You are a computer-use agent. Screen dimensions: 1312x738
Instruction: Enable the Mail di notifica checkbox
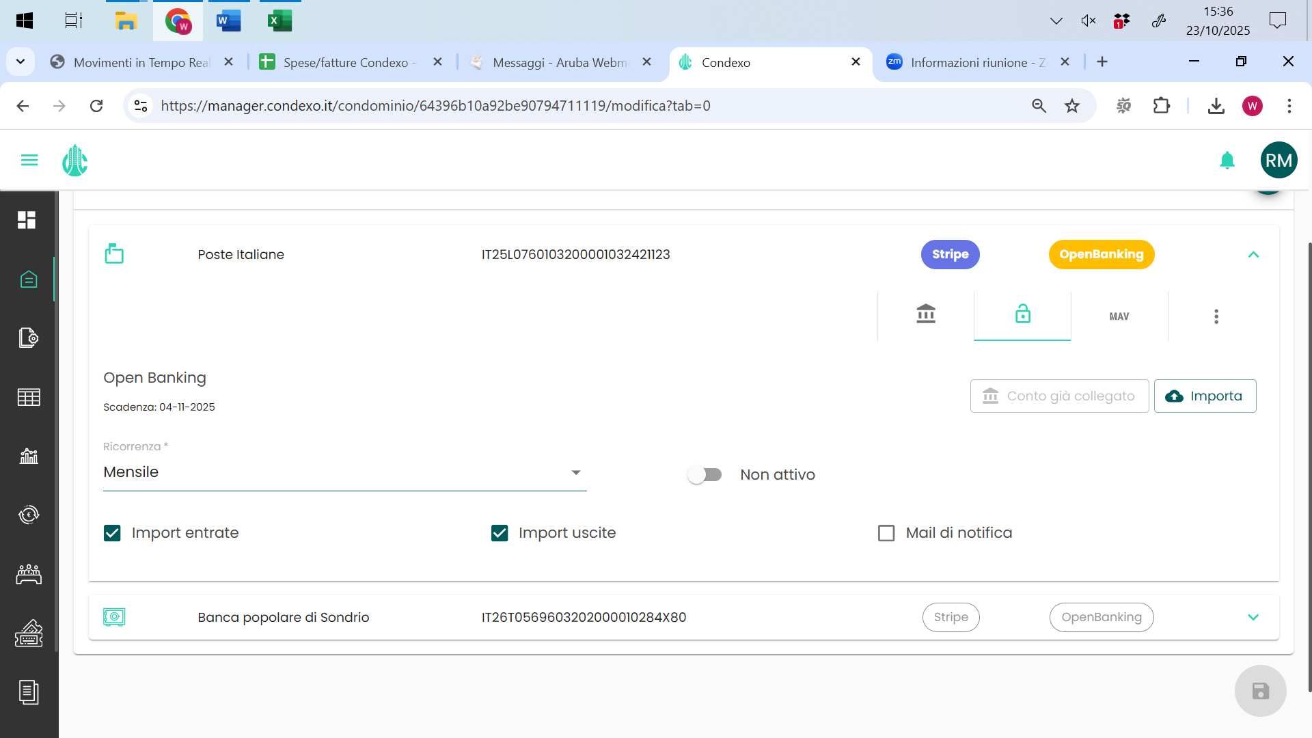[x=886, y=533]
